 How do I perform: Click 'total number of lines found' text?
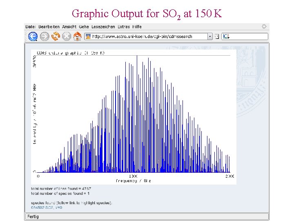61,189
